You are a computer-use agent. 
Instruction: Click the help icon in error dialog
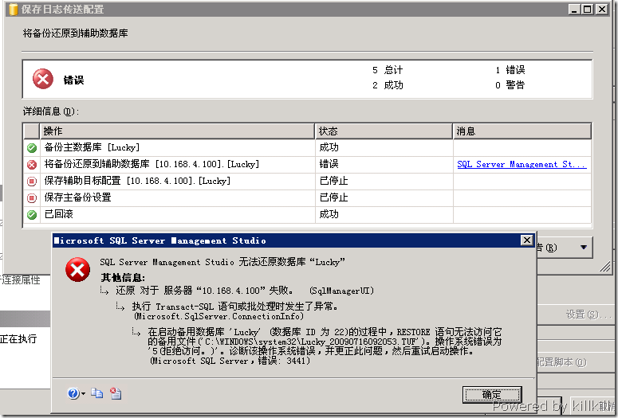73,393
